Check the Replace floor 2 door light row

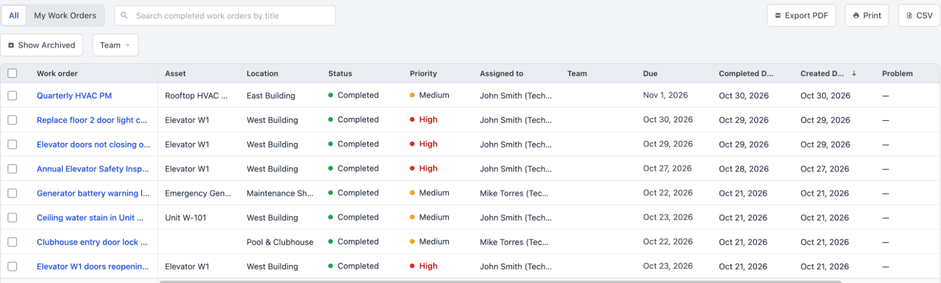[13, 120]
